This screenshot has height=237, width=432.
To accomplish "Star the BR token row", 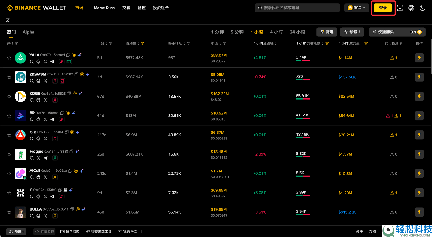I will tap(9, 116).
